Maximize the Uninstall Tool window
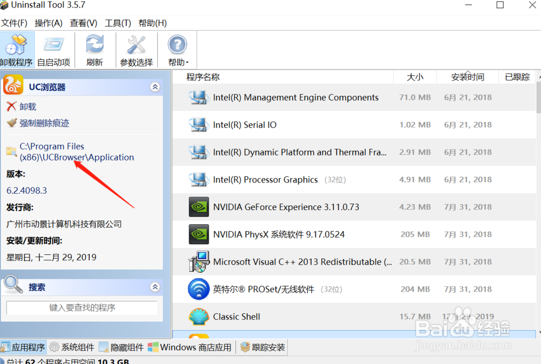 point(500,5)
